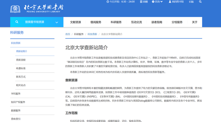This screenshot has width=221, height=122.
Task: Click the 今日开馆 6:30 - 24:00 hours text
Action: point(122,2)
